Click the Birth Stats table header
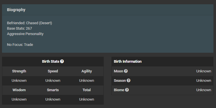The image size is (216, 108). [x=53, y=62]
